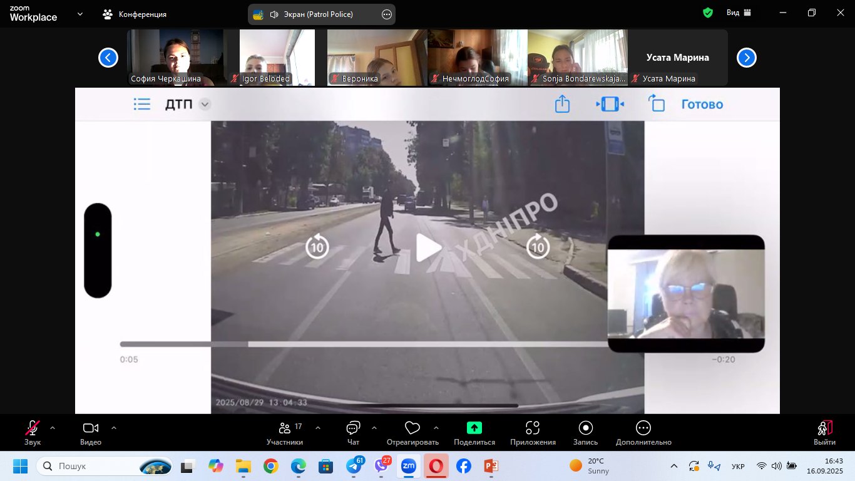Expand the audio options arrow

click(x=53, y=428)
